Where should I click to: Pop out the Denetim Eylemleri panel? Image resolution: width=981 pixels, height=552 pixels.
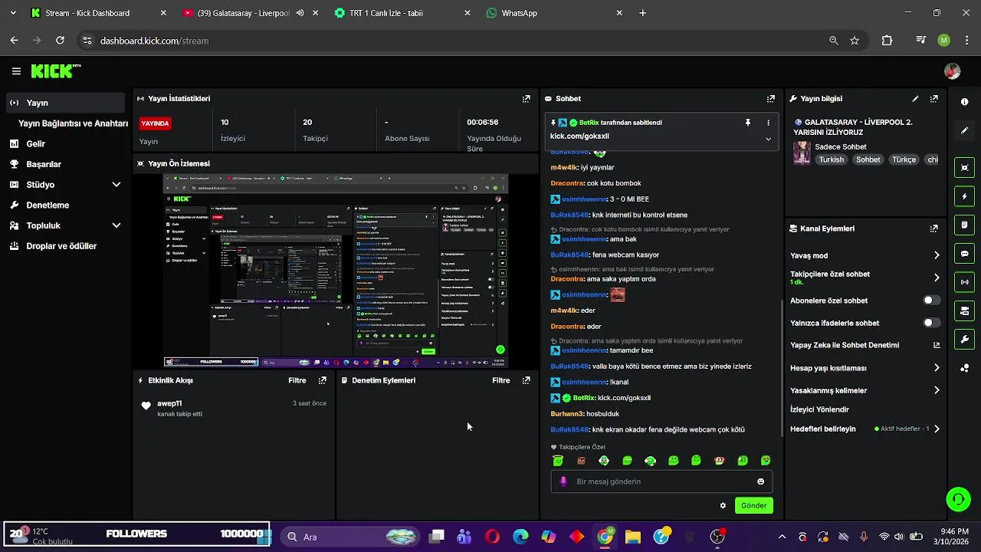(527, 380)
